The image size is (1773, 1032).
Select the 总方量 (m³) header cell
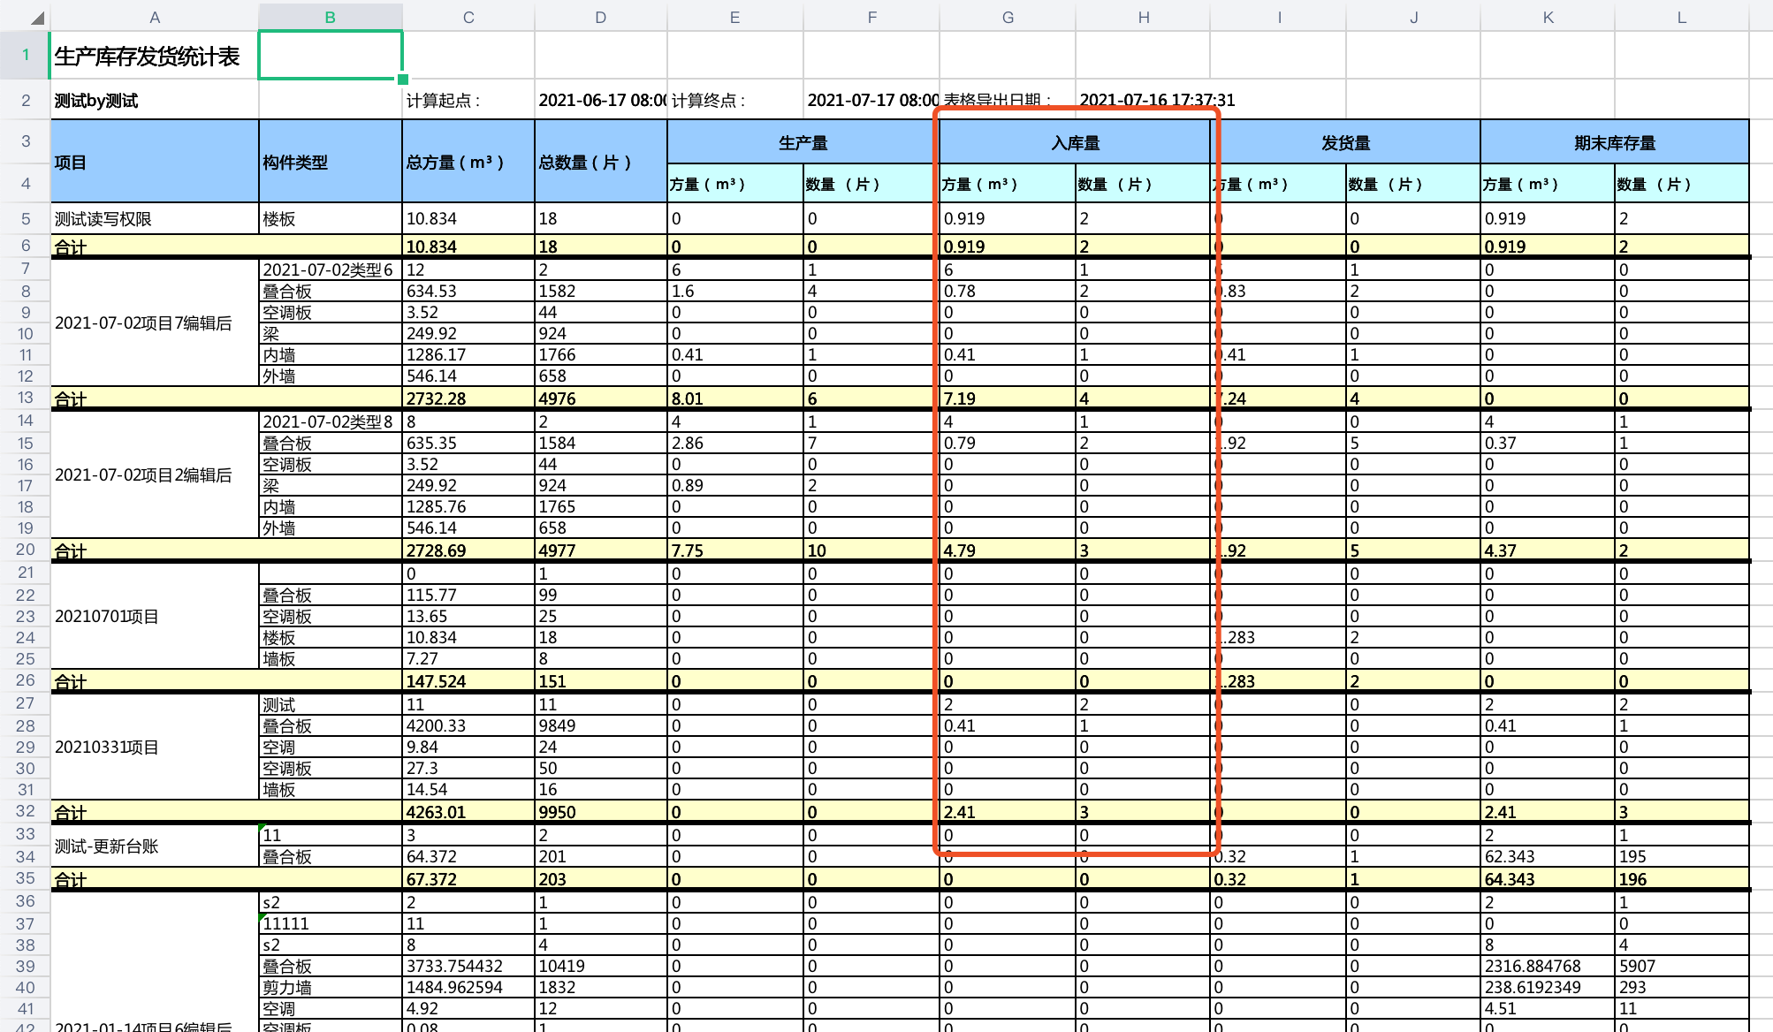468,162
